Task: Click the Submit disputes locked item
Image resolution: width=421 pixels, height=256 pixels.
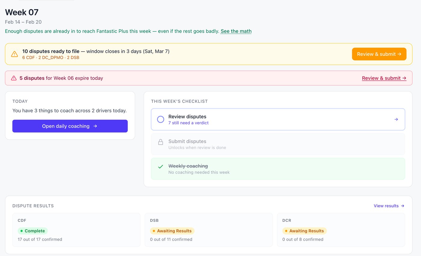Action: pyautogui.click(x=278, y=144)
